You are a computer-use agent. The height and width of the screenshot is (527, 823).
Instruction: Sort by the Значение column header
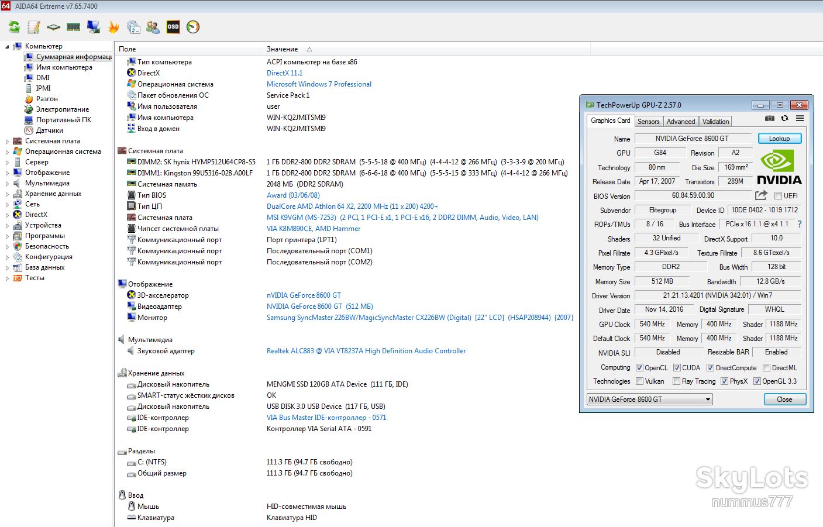coord(426,49)
